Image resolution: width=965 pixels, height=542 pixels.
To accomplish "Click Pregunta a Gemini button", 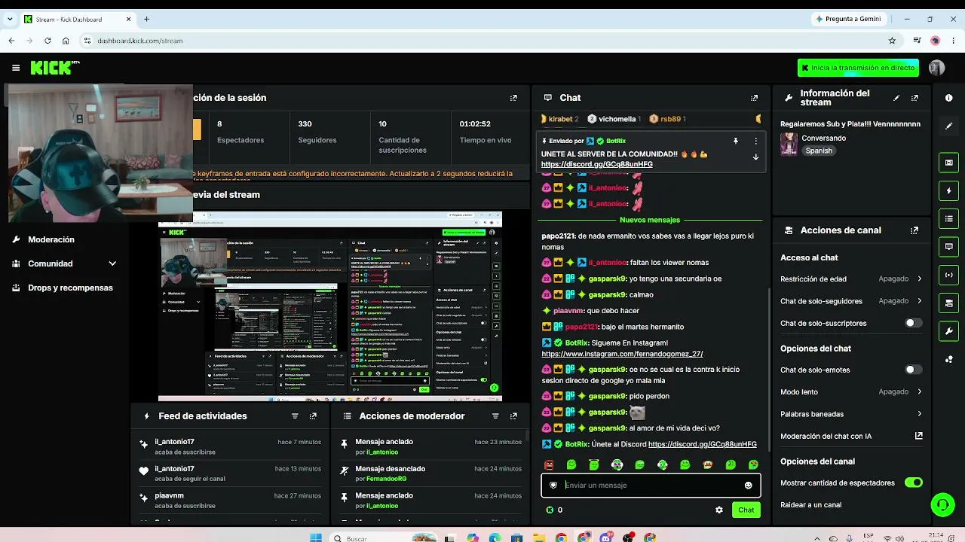I will point(848,19).
